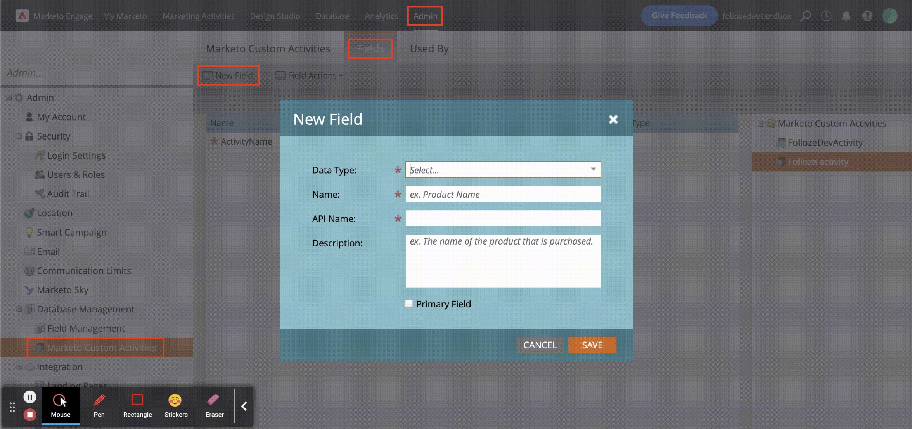Open the Admin top navigation item
Screen dimensions: 912x429
tap(425, 16)
